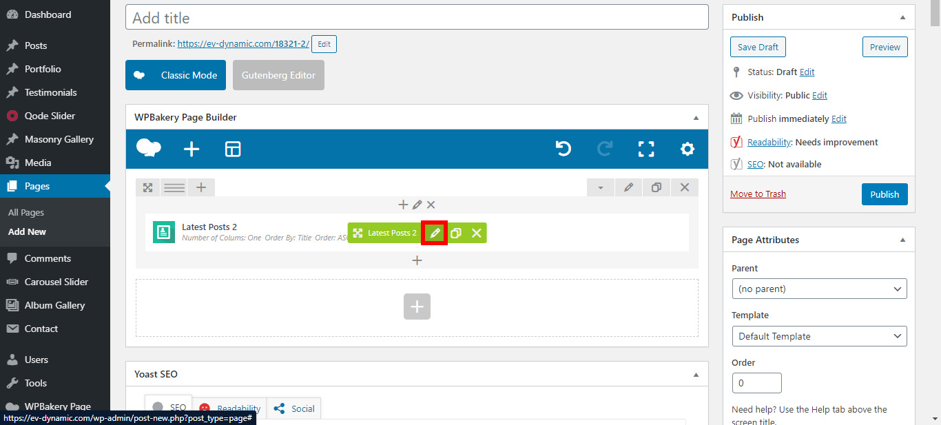
Task: Toggle WPBakery fullscreen mode icon
Action: [x=646, y=149]
